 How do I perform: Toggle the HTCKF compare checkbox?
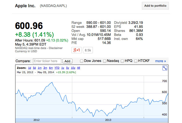136,61
